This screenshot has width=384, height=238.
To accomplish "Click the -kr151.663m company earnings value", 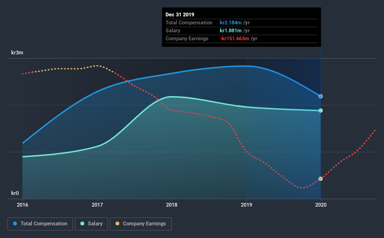I will click(x=234, y=38).
